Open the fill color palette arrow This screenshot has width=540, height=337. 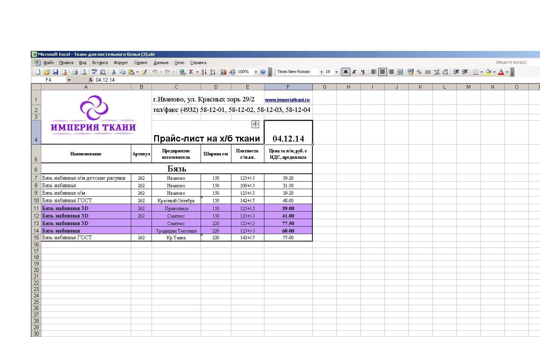pyautogui.click(x=494, y=72)
